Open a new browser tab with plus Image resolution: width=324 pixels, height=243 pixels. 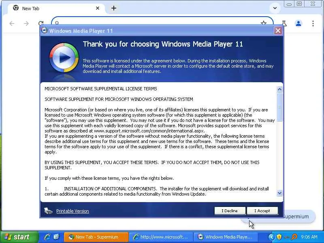point(114,8)
